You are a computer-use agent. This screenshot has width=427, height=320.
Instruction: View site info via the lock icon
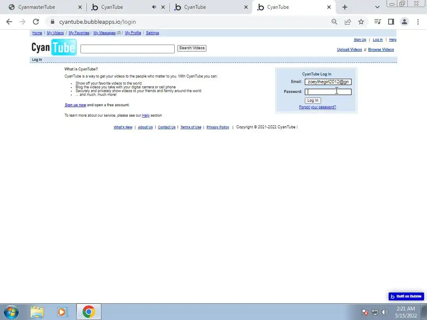pos(53,22)
